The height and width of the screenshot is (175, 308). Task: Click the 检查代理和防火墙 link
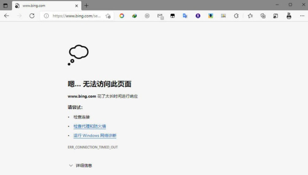(90, 126)
